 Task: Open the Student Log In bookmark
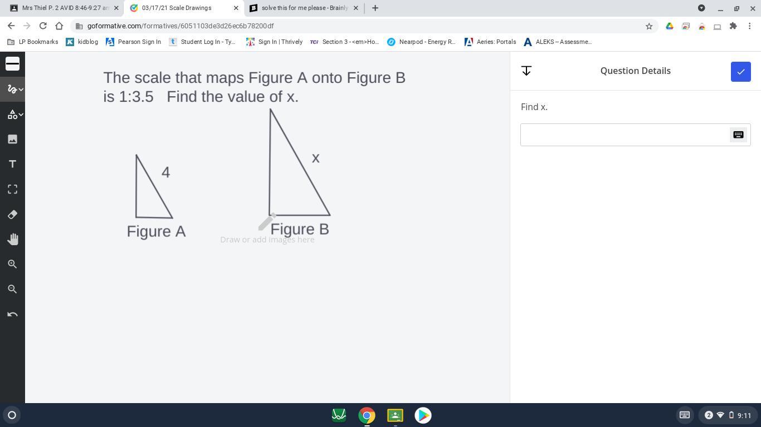[x=202, y=42]
